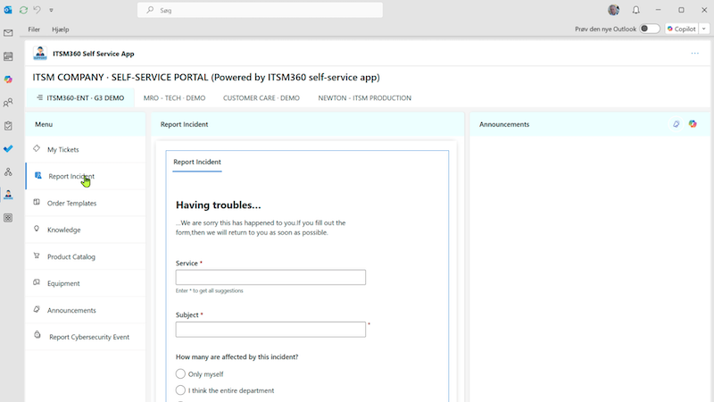Image resolution: width=714 pixels, height=402 pixels.
Task: Click the ITSM360 Self Service App logo
Action: [40, 54]
